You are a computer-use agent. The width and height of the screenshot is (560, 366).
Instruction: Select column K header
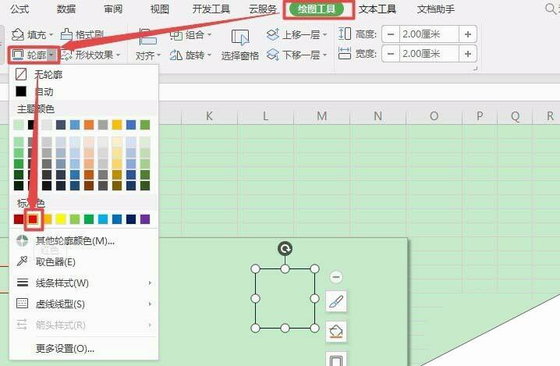pyautogui.click(x=209, y=115)
